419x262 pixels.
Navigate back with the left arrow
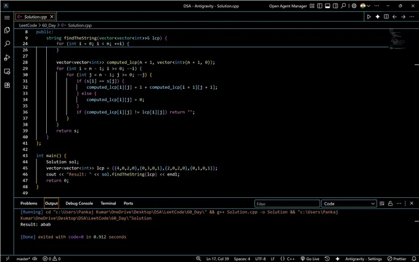[394, 17]
